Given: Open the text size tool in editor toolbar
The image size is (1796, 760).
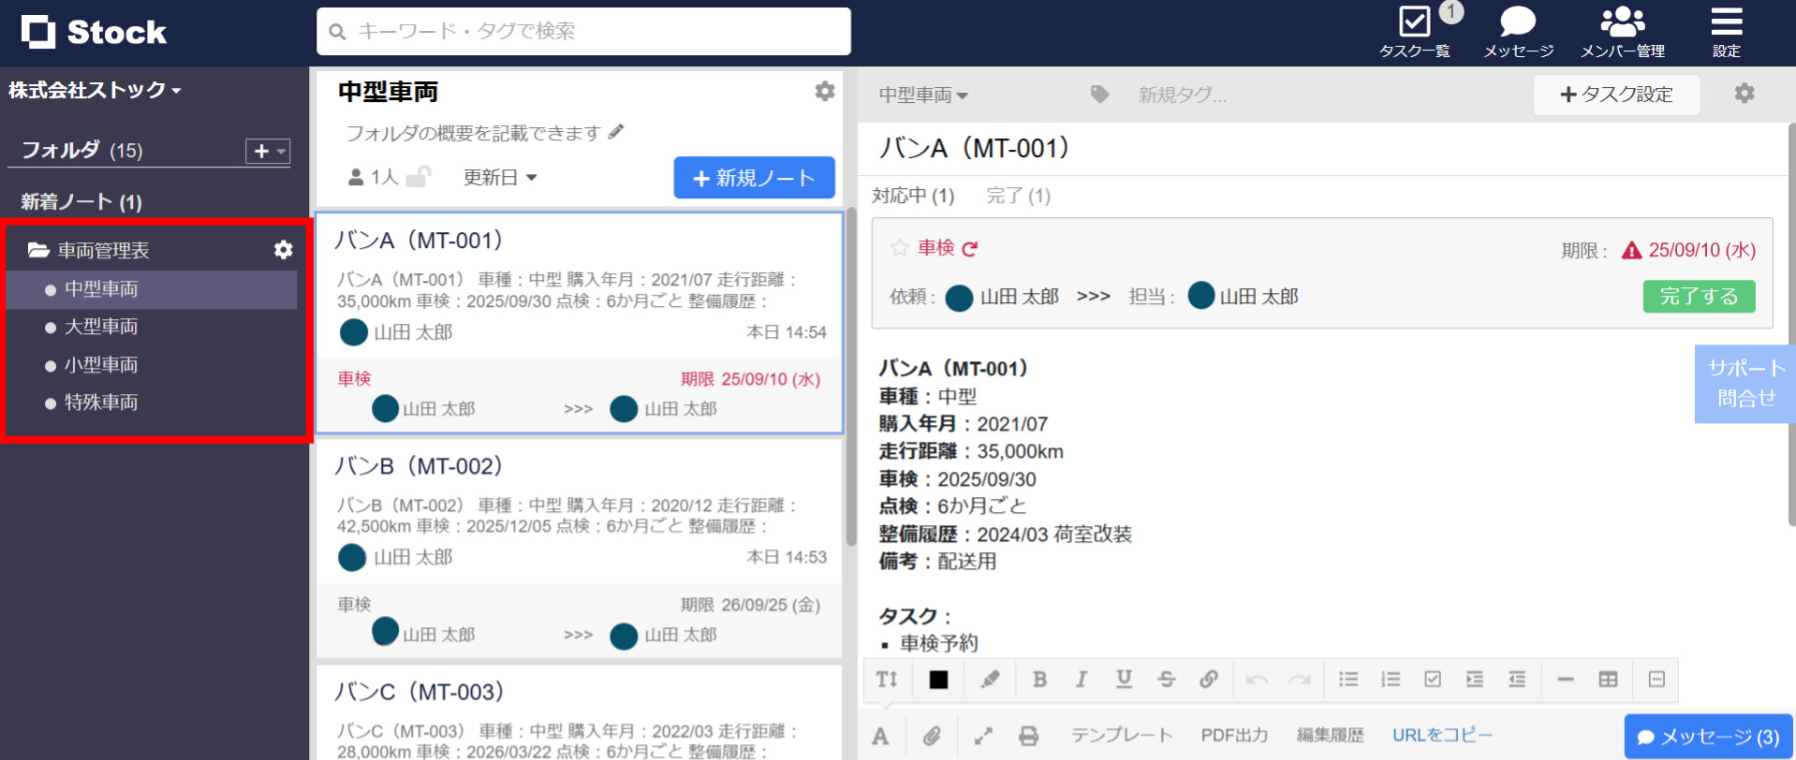Looking at the screenshot, I should 887,680.
